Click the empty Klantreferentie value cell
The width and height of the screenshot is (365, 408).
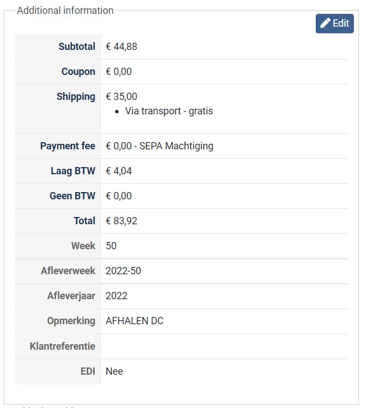(x=224, y=346)
